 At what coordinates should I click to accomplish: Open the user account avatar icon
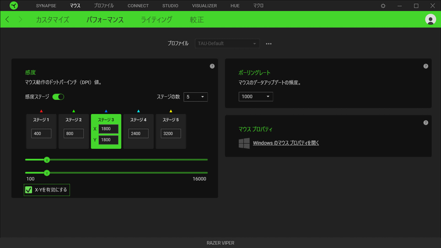(x=431, y=19)
